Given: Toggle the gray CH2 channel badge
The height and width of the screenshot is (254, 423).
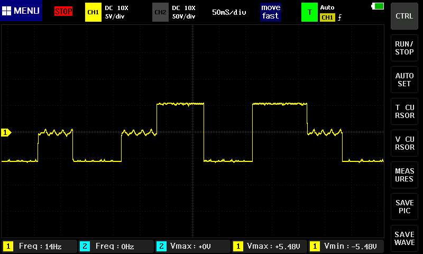Looking at the screenshot, I should coord(160,12).
